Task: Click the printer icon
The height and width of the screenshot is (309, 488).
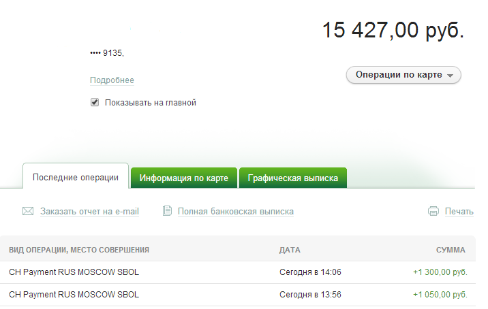Action: pyautogui.click(x=433, y=211)
